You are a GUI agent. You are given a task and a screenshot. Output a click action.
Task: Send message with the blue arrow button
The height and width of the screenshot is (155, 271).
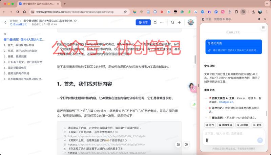click(x=260, y=140)
